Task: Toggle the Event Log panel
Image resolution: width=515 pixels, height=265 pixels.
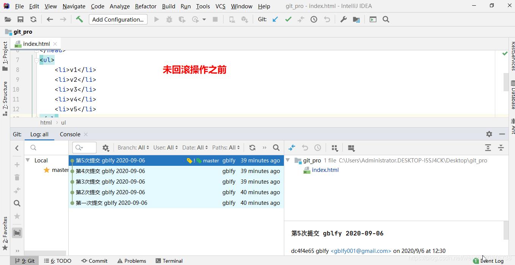Action: click(x=488, y=261)
